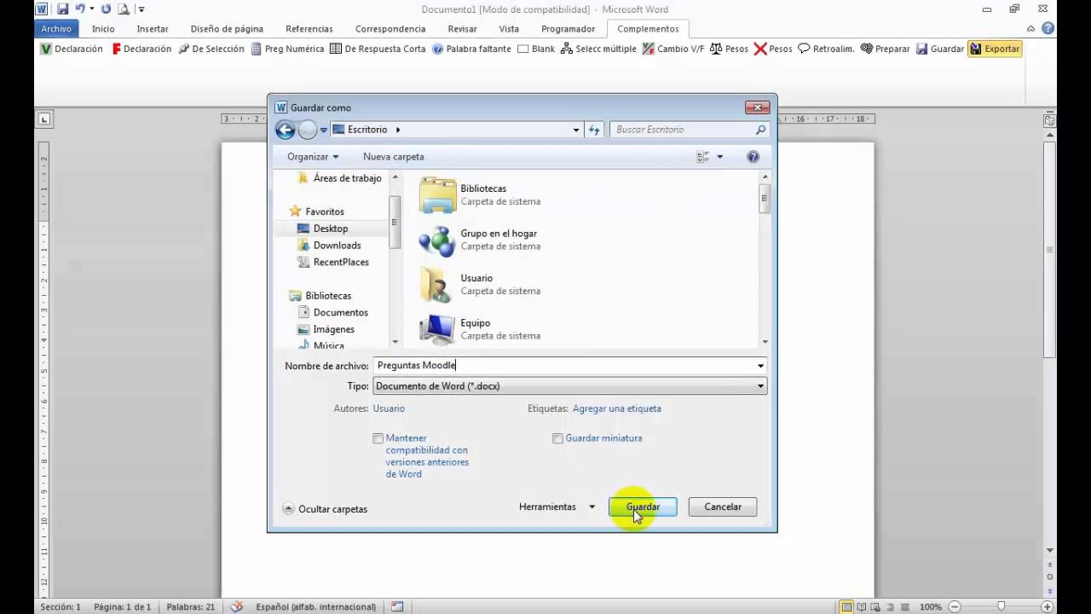
Task: Switch to Web Layout view in status bar
Action: click(x=877, y=607)
